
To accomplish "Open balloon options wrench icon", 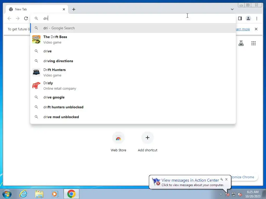I will tap(222, 179).
